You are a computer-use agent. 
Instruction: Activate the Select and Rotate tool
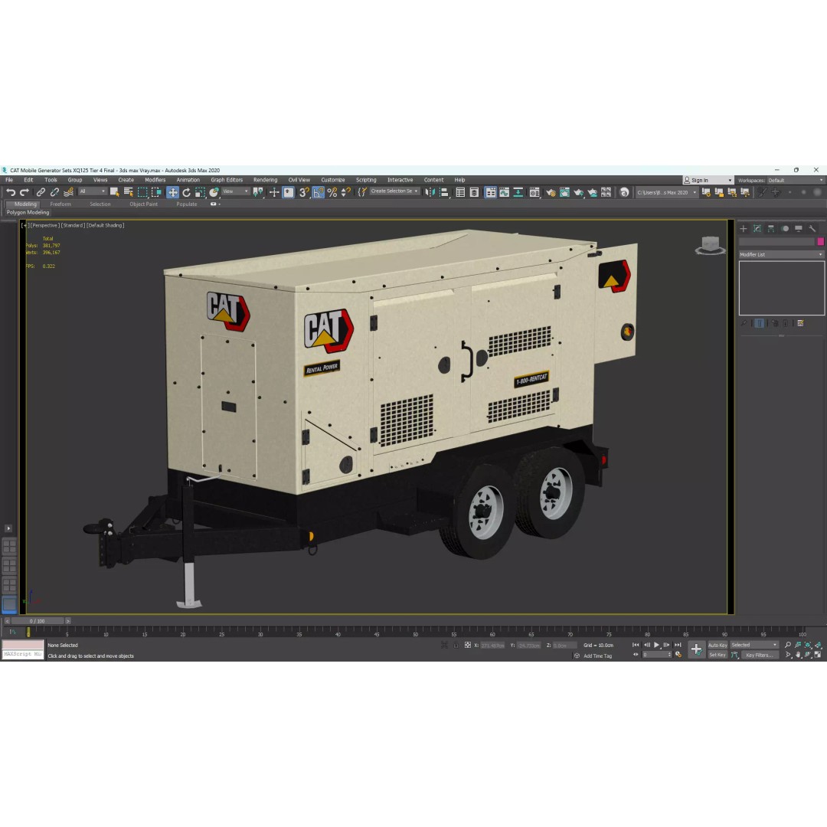coord(186,192)
